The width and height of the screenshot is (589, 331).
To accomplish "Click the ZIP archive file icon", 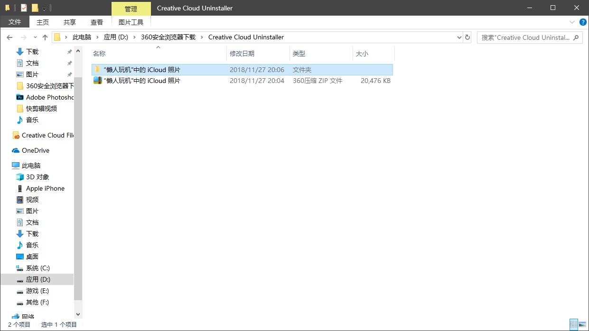I will [x=98, y=81].
